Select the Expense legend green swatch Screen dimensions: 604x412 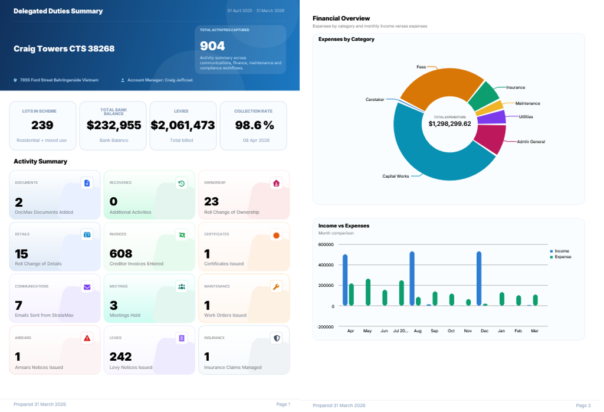pos(552,257)
